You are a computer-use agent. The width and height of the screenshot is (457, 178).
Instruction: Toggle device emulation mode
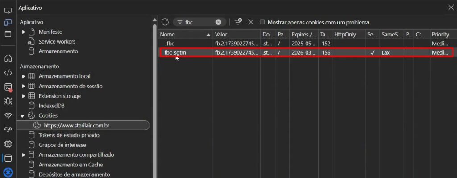(8, 23)
